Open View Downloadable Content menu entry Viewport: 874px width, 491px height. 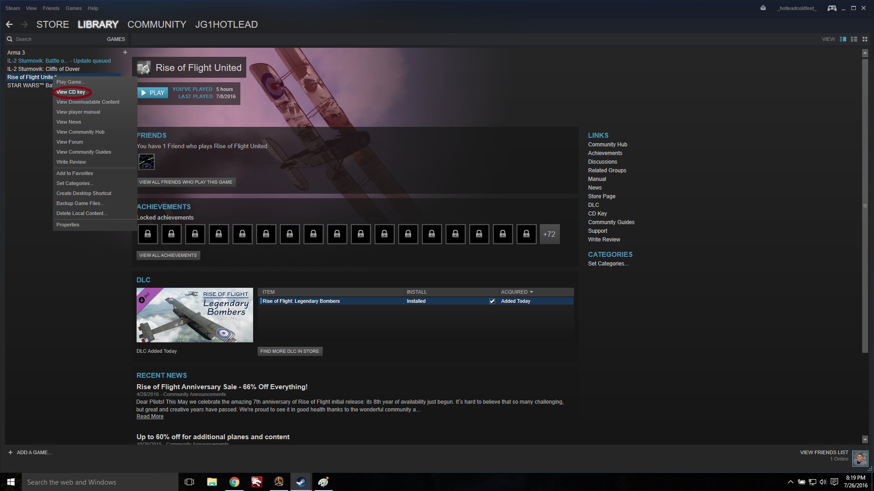88,102
